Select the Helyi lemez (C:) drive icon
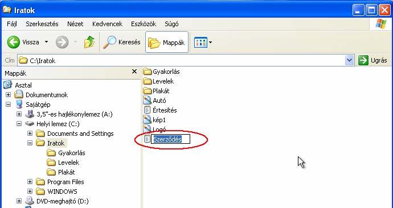This screenshot has height=208, width=393. [x=30, y=124]
